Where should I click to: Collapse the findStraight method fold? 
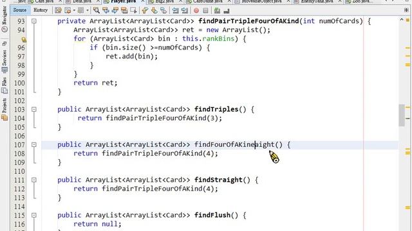(34, 180)
